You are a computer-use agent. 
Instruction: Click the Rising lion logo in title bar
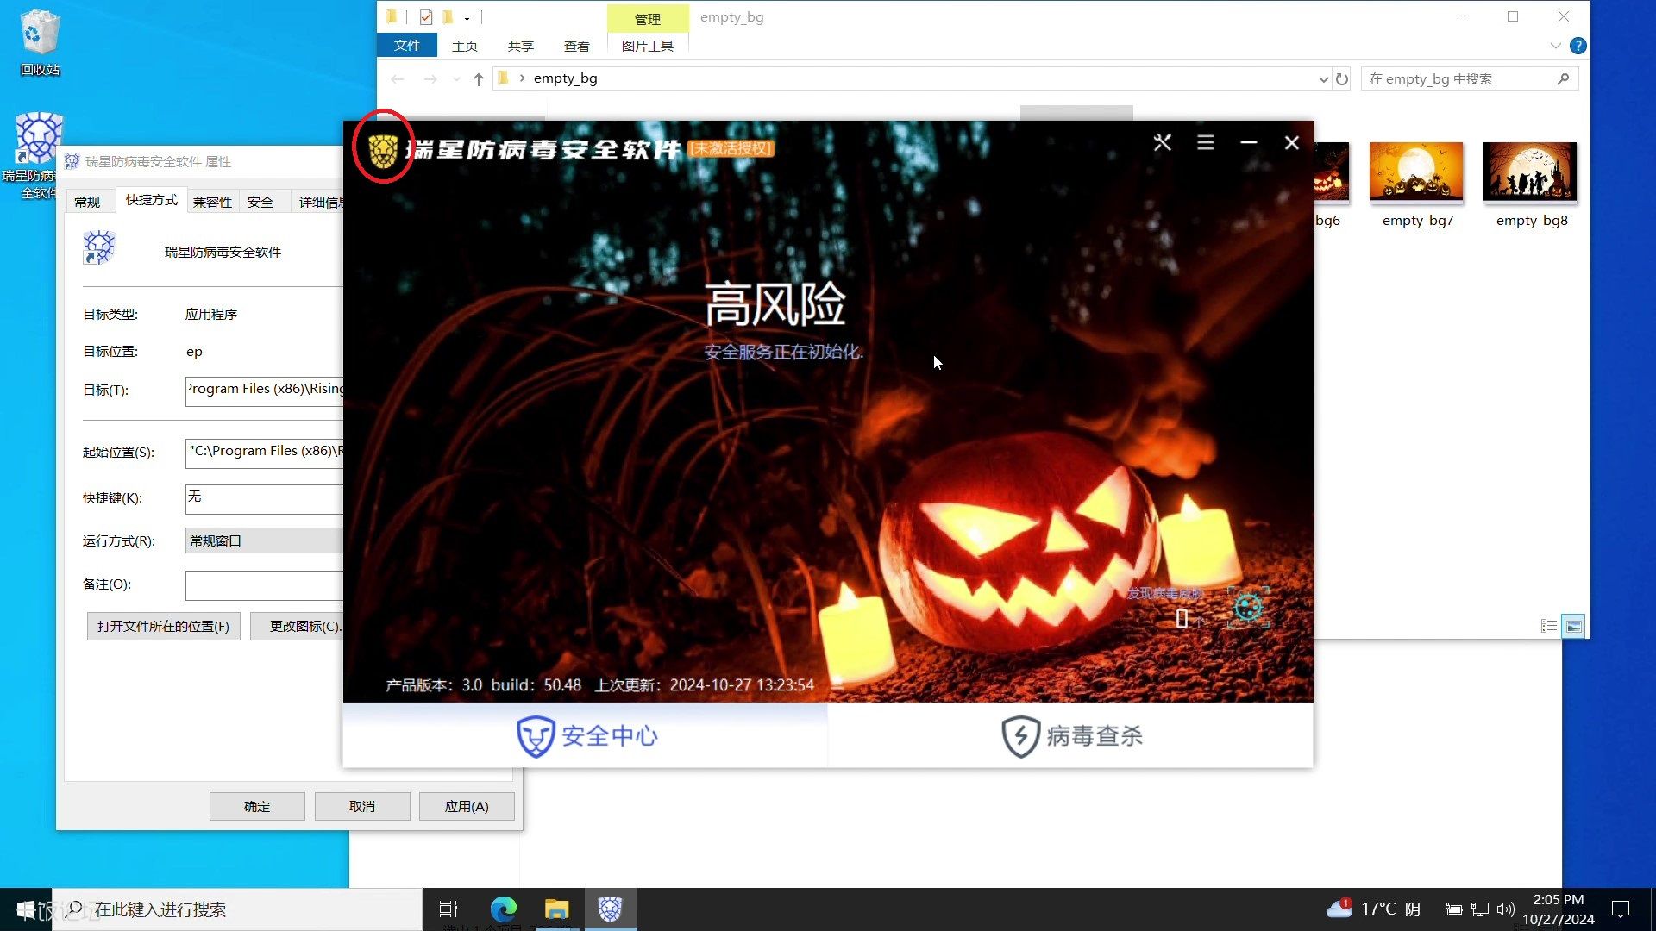coord(383,151)
